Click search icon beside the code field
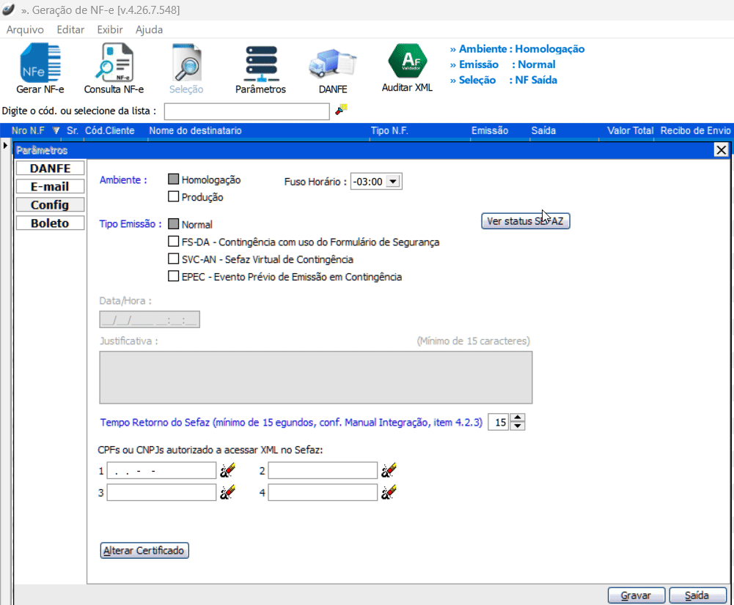 (x=342, y=111)
